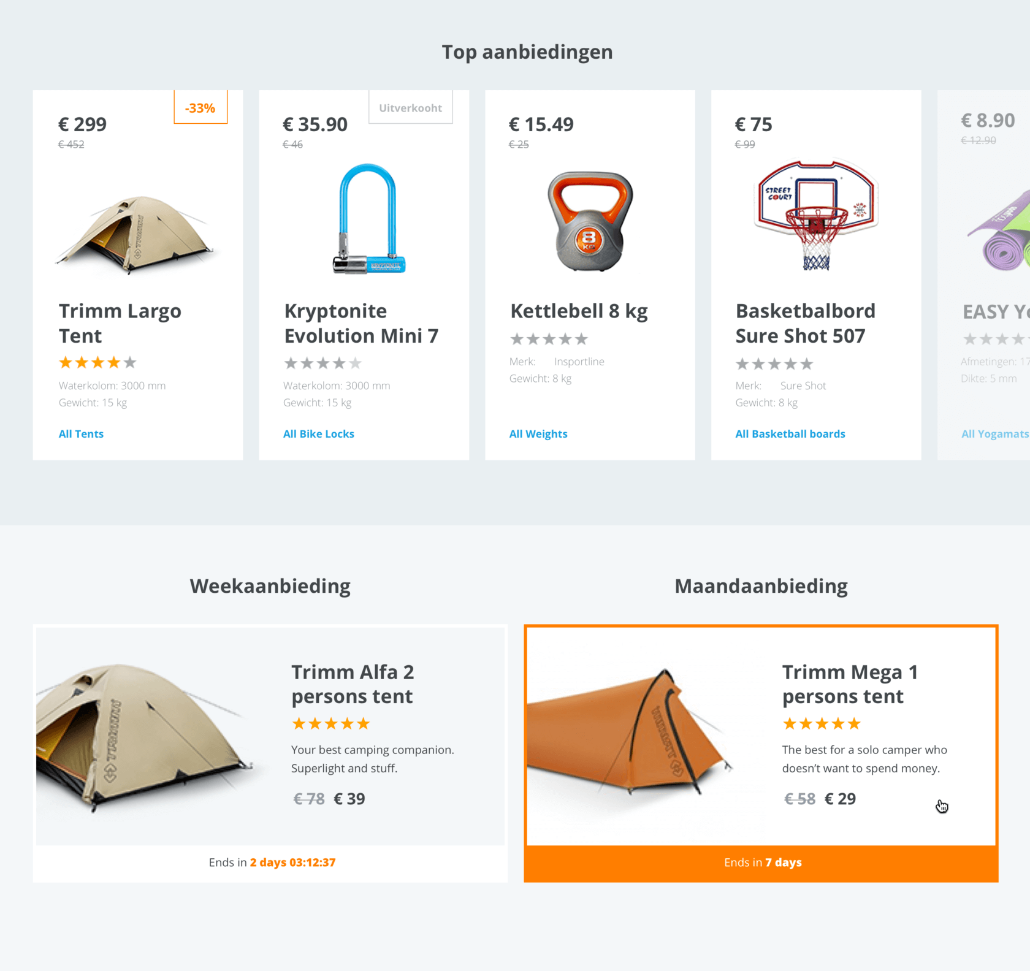Click the Uitverkocht sold-out label
Image resolution: width=1030 pixels, height=971 pixels.
(410, 108)
